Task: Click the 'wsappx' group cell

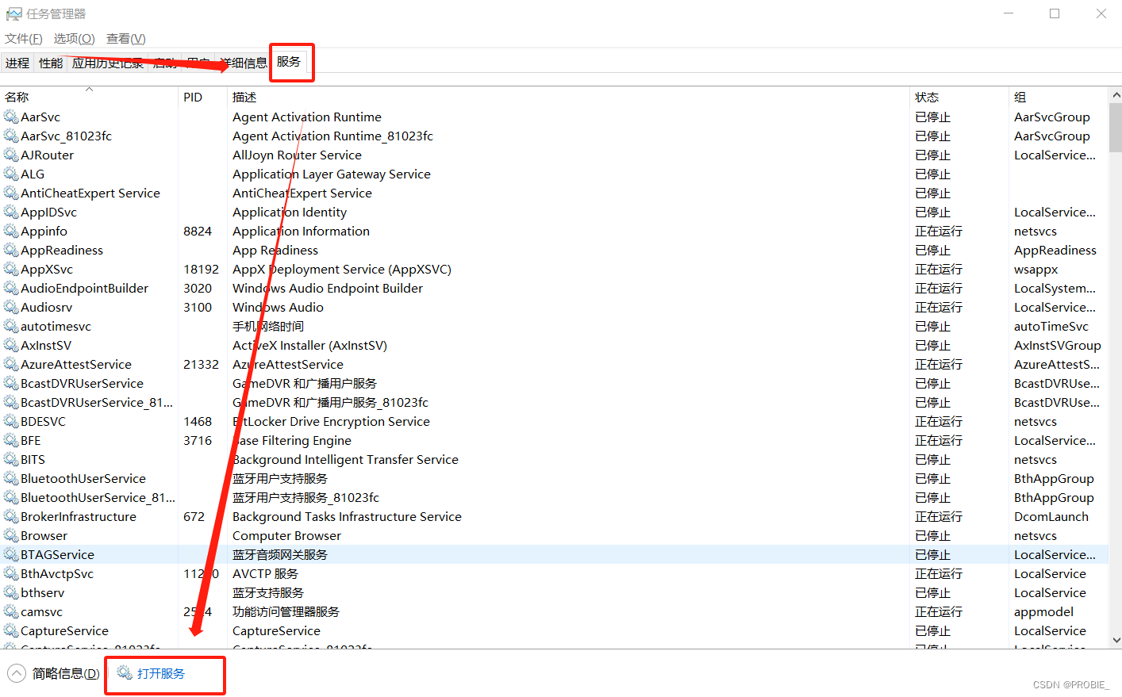Action: pyautogui.click(x=1036, y=269)
